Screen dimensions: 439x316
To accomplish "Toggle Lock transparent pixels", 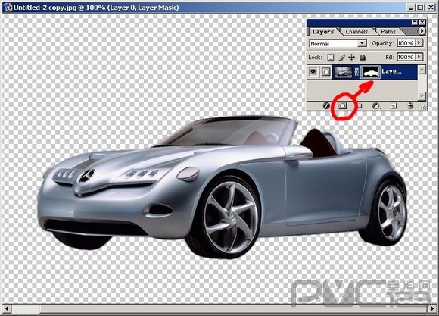I will pos(331,57).
